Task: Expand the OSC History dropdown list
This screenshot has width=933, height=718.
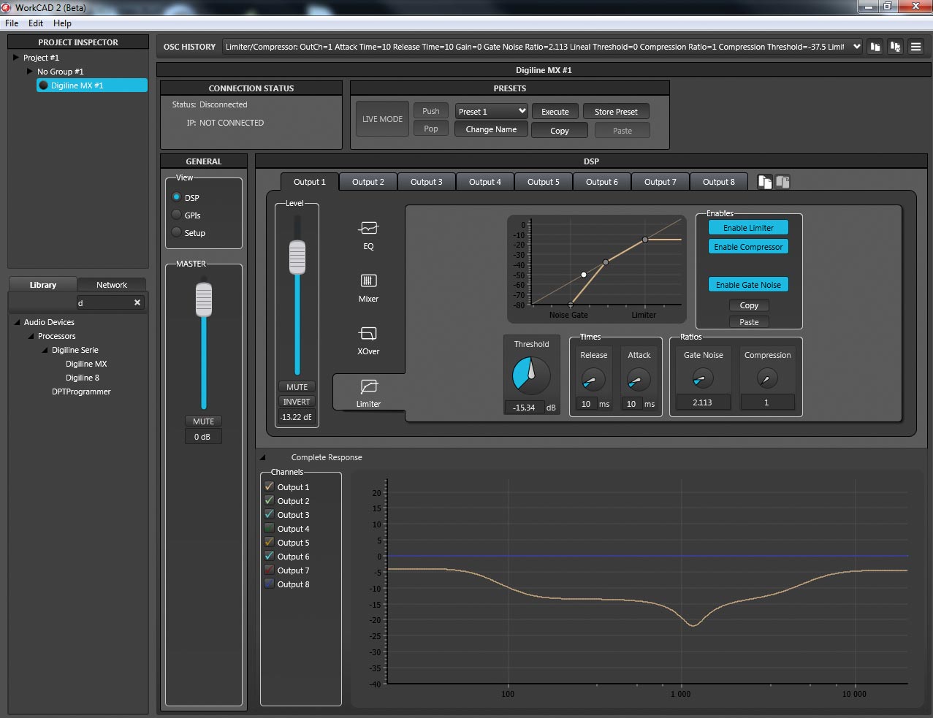Action: tap(856, 47)
